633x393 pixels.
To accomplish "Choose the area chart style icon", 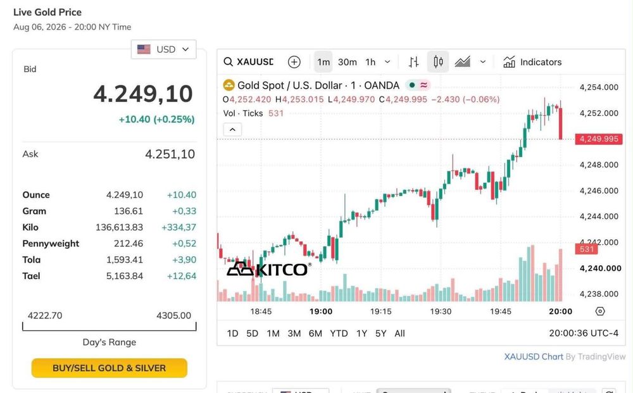I will pos(463,62).
